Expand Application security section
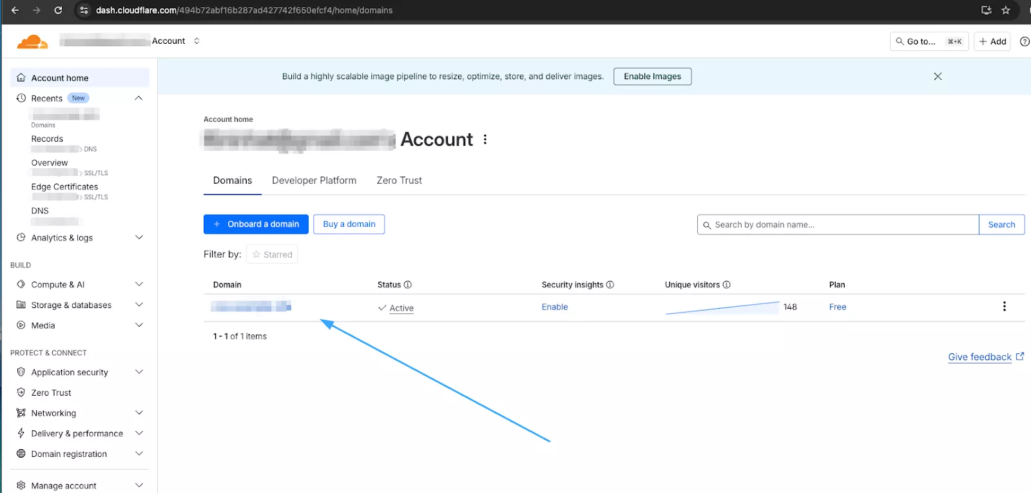The image size is (1031, 493). pyautogui.click(x=139, y=372)
